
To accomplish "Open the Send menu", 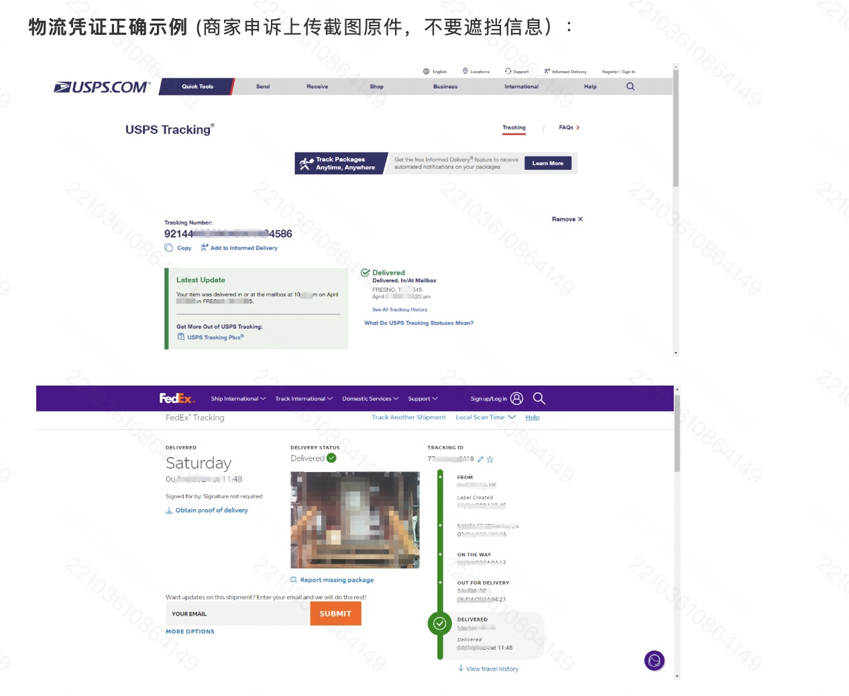I will 263,86.
